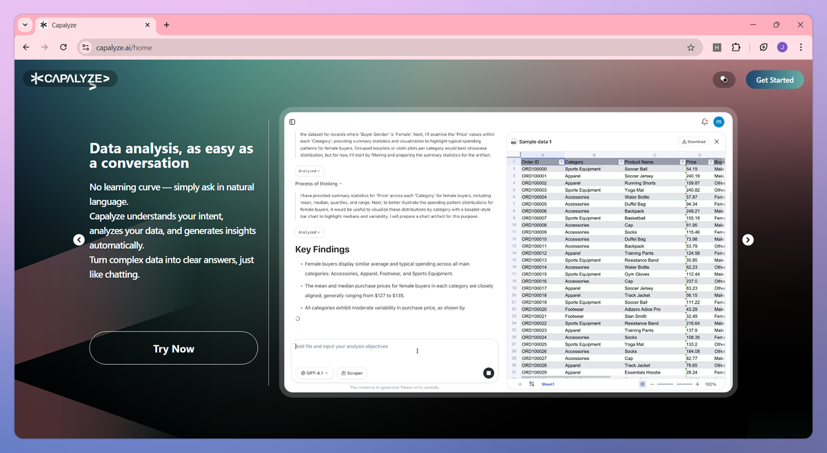Stop generation with the black stop icon
The width and height of the screenshot is (827, 453).
pos(488,372)
